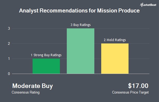Screen dimensions: 159x102
Task: Click the chart title 'Analyst Recommendations for Mission Produce'
Action: (79, 11)
